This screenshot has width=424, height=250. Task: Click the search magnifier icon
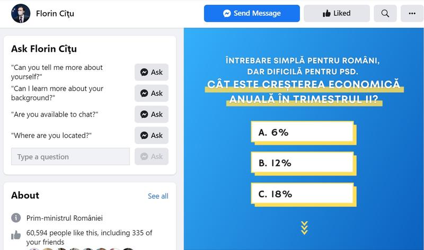pyautogui.click(x=385, y=13)
